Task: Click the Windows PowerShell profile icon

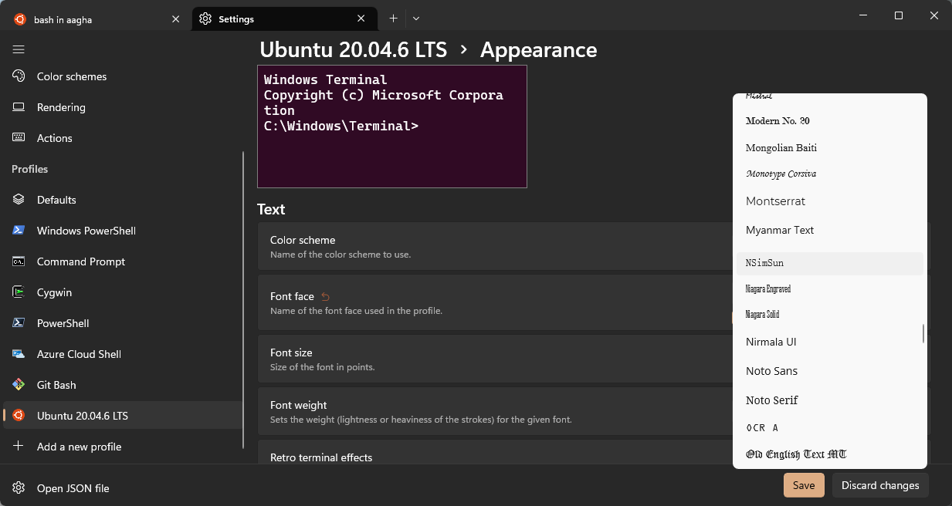Action: [19, 231]
